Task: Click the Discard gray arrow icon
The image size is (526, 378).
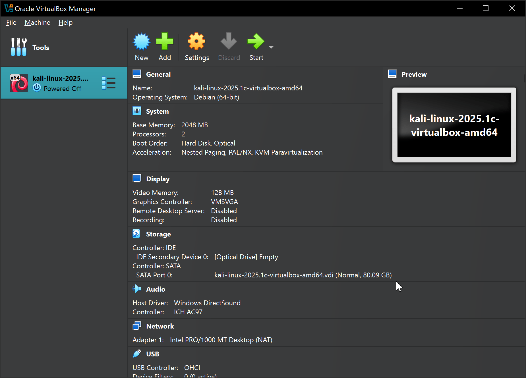Action: (x=229, y=41)
